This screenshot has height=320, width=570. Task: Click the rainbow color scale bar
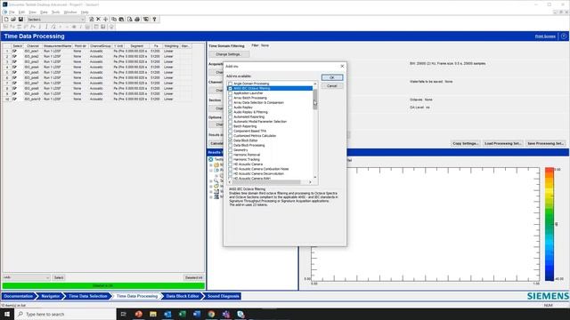[550, 224]
